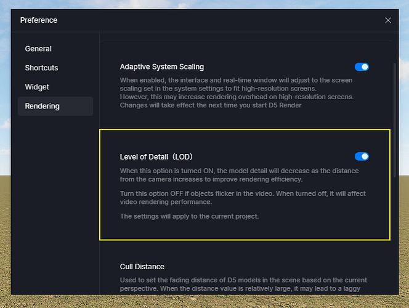Click the grass ground below the dialog
Image resolution: width=409 pixels, height=308 pixels.
(204, 301)
